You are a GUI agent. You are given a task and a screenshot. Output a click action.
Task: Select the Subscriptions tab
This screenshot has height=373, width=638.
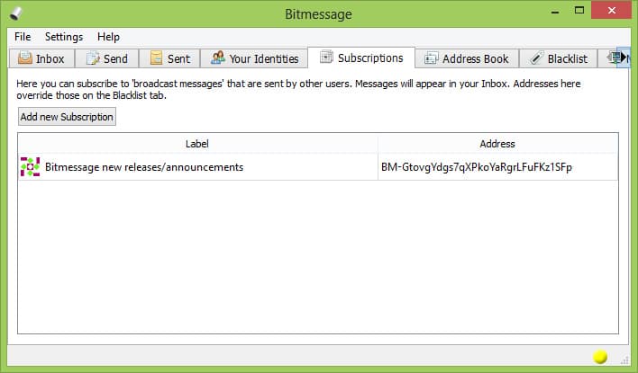tap(361, 58)
